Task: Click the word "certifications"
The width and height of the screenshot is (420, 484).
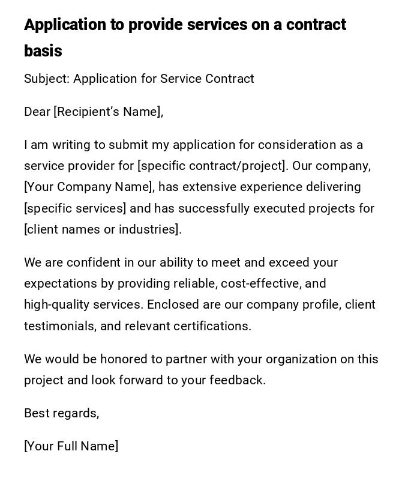Action: click(x=212, y=326)
